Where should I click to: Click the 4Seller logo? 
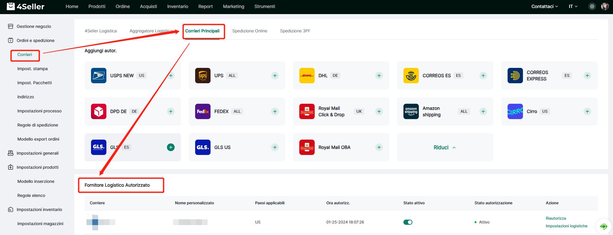(26, 6)
